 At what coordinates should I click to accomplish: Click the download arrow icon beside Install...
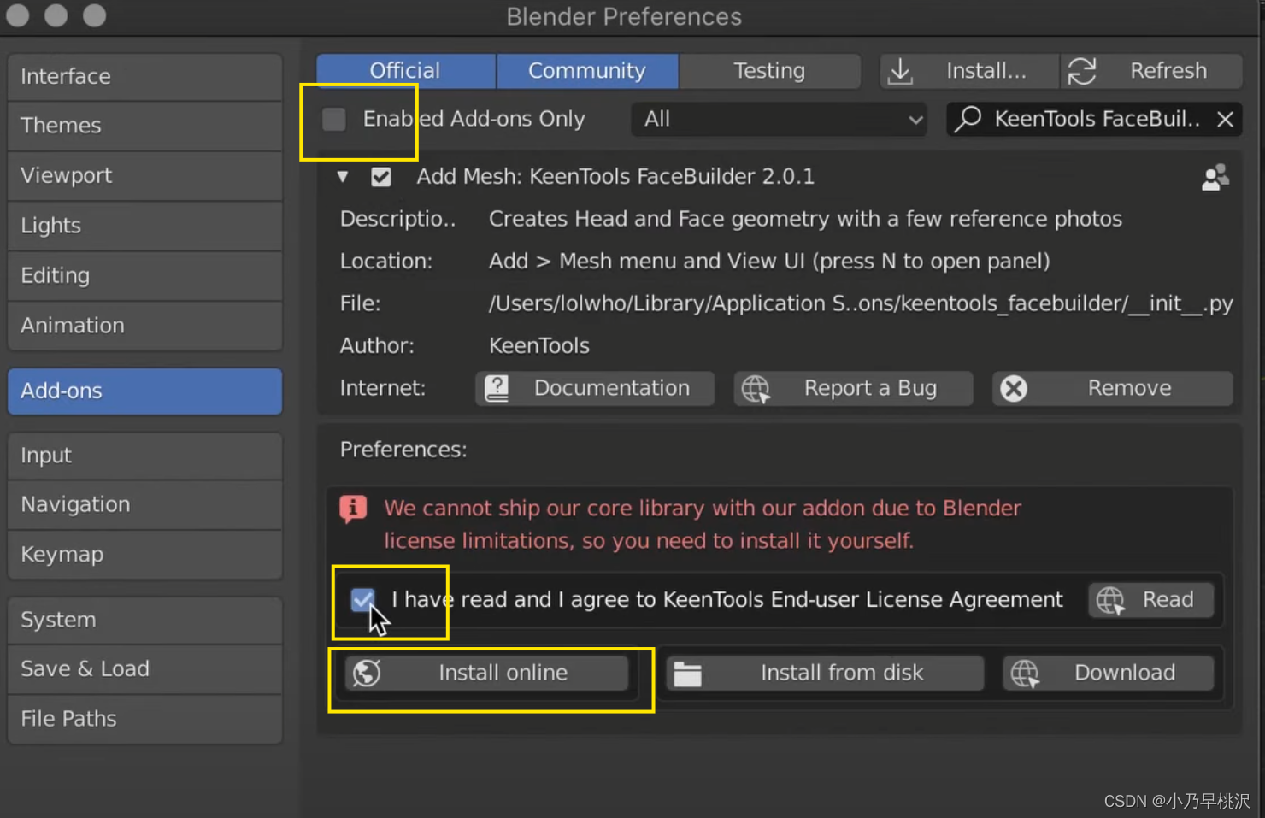(x=900, y=71)
